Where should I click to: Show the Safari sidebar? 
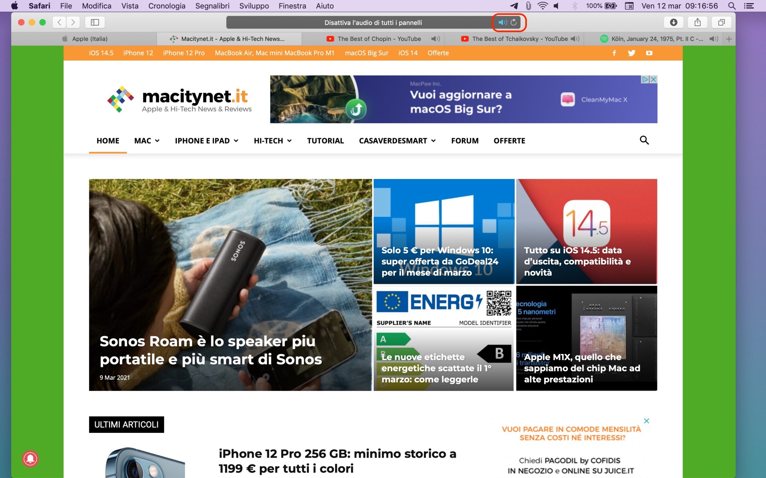[95, 22]
